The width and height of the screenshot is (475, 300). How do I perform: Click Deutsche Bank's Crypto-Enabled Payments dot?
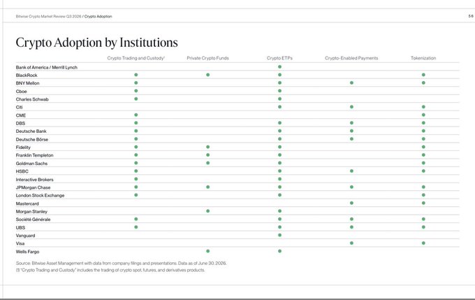(351, 131)
